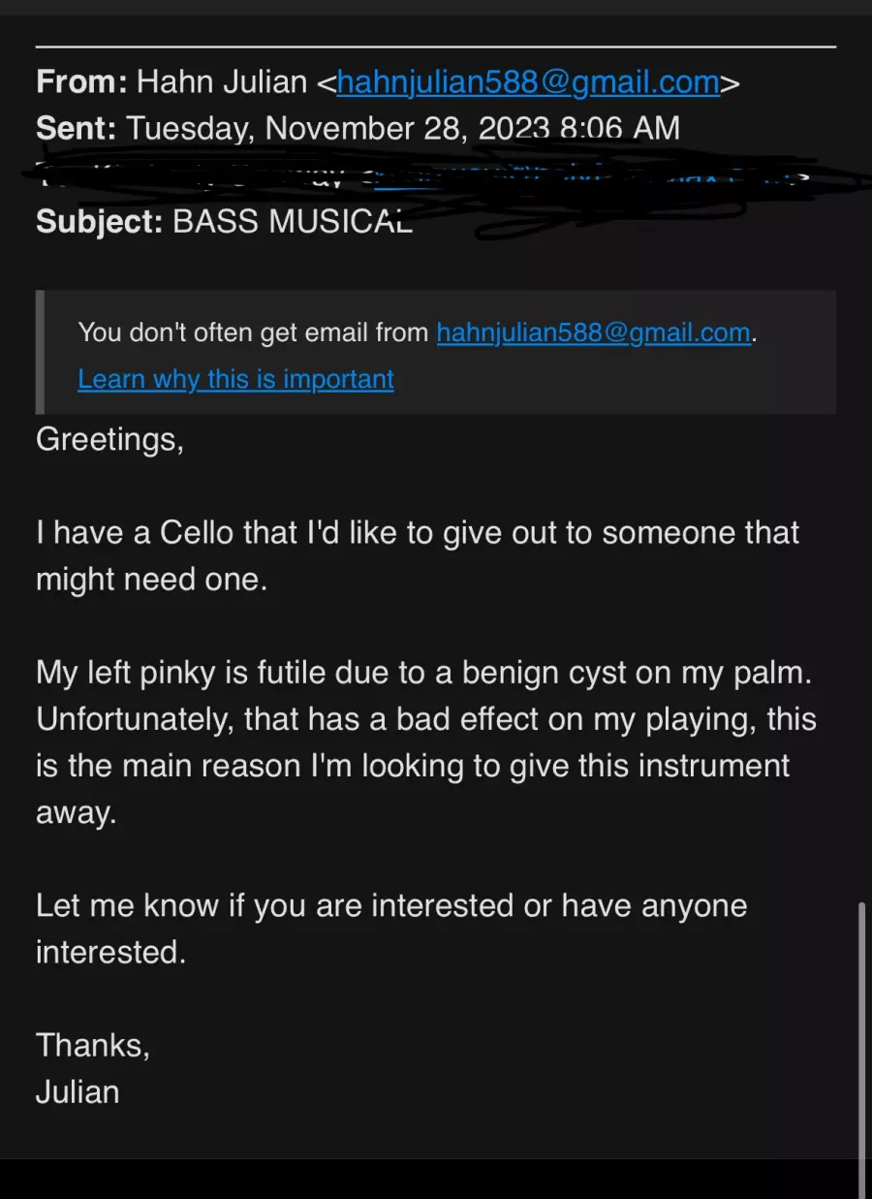Viewport: 872px width, 1199px height.
Task: Click the sender name 'Hahn Julian'
Action: pyautogui.click(x=222, y=82)
